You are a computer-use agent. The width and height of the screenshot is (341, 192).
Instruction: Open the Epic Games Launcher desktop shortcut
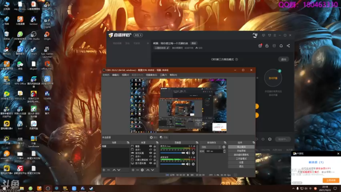point(47,52)
